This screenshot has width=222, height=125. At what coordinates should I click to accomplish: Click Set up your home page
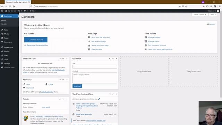(x=100, y=45)
